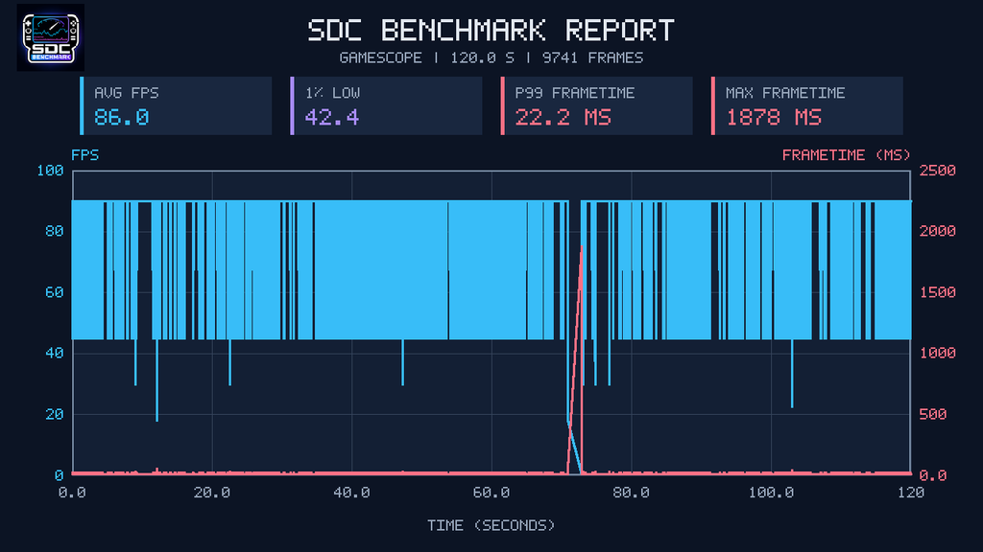This screenshot has height=552, width=983.
Task: Click the 22.2 MS value
Action: (x=563, y=117)
